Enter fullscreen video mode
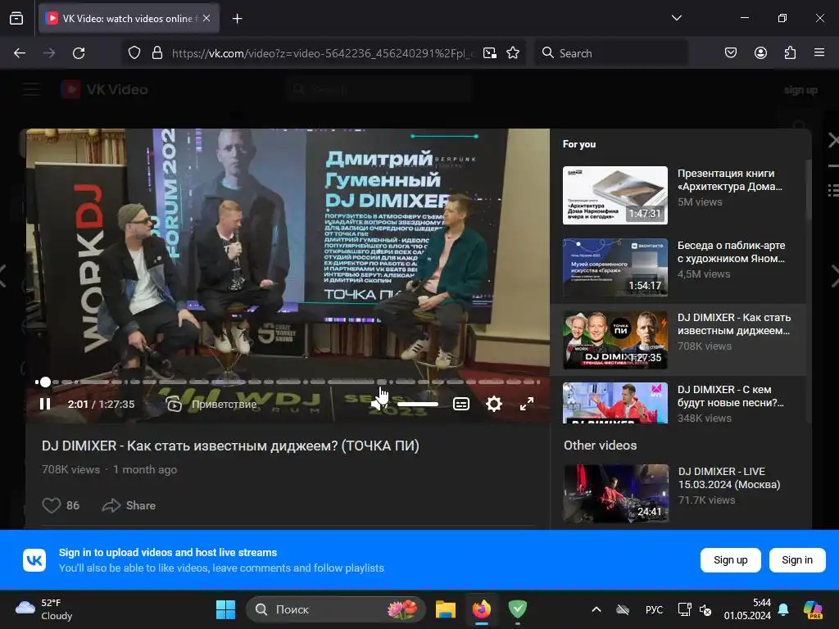This screenshot has height=629, width=839. (x=527, y=404)
